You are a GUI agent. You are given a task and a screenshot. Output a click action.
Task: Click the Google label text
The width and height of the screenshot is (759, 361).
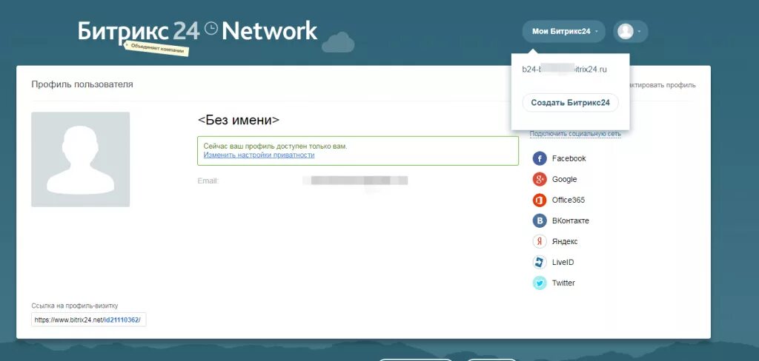pyautogui.click(x=564, y=179)
